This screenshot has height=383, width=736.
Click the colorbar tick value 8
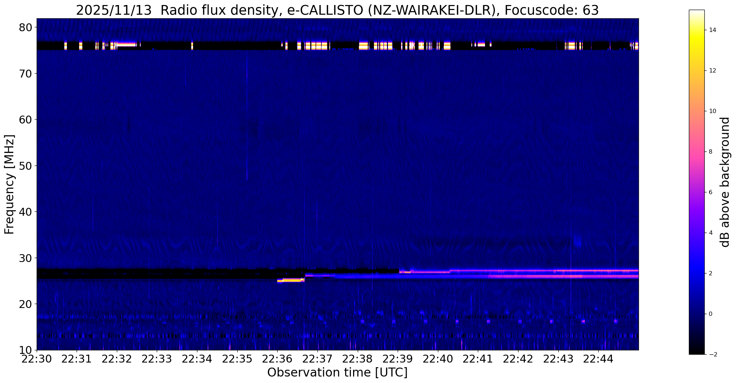[710, 152]
